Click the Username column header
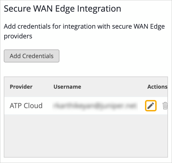172x163 pixels. click(x=67, y=87)
